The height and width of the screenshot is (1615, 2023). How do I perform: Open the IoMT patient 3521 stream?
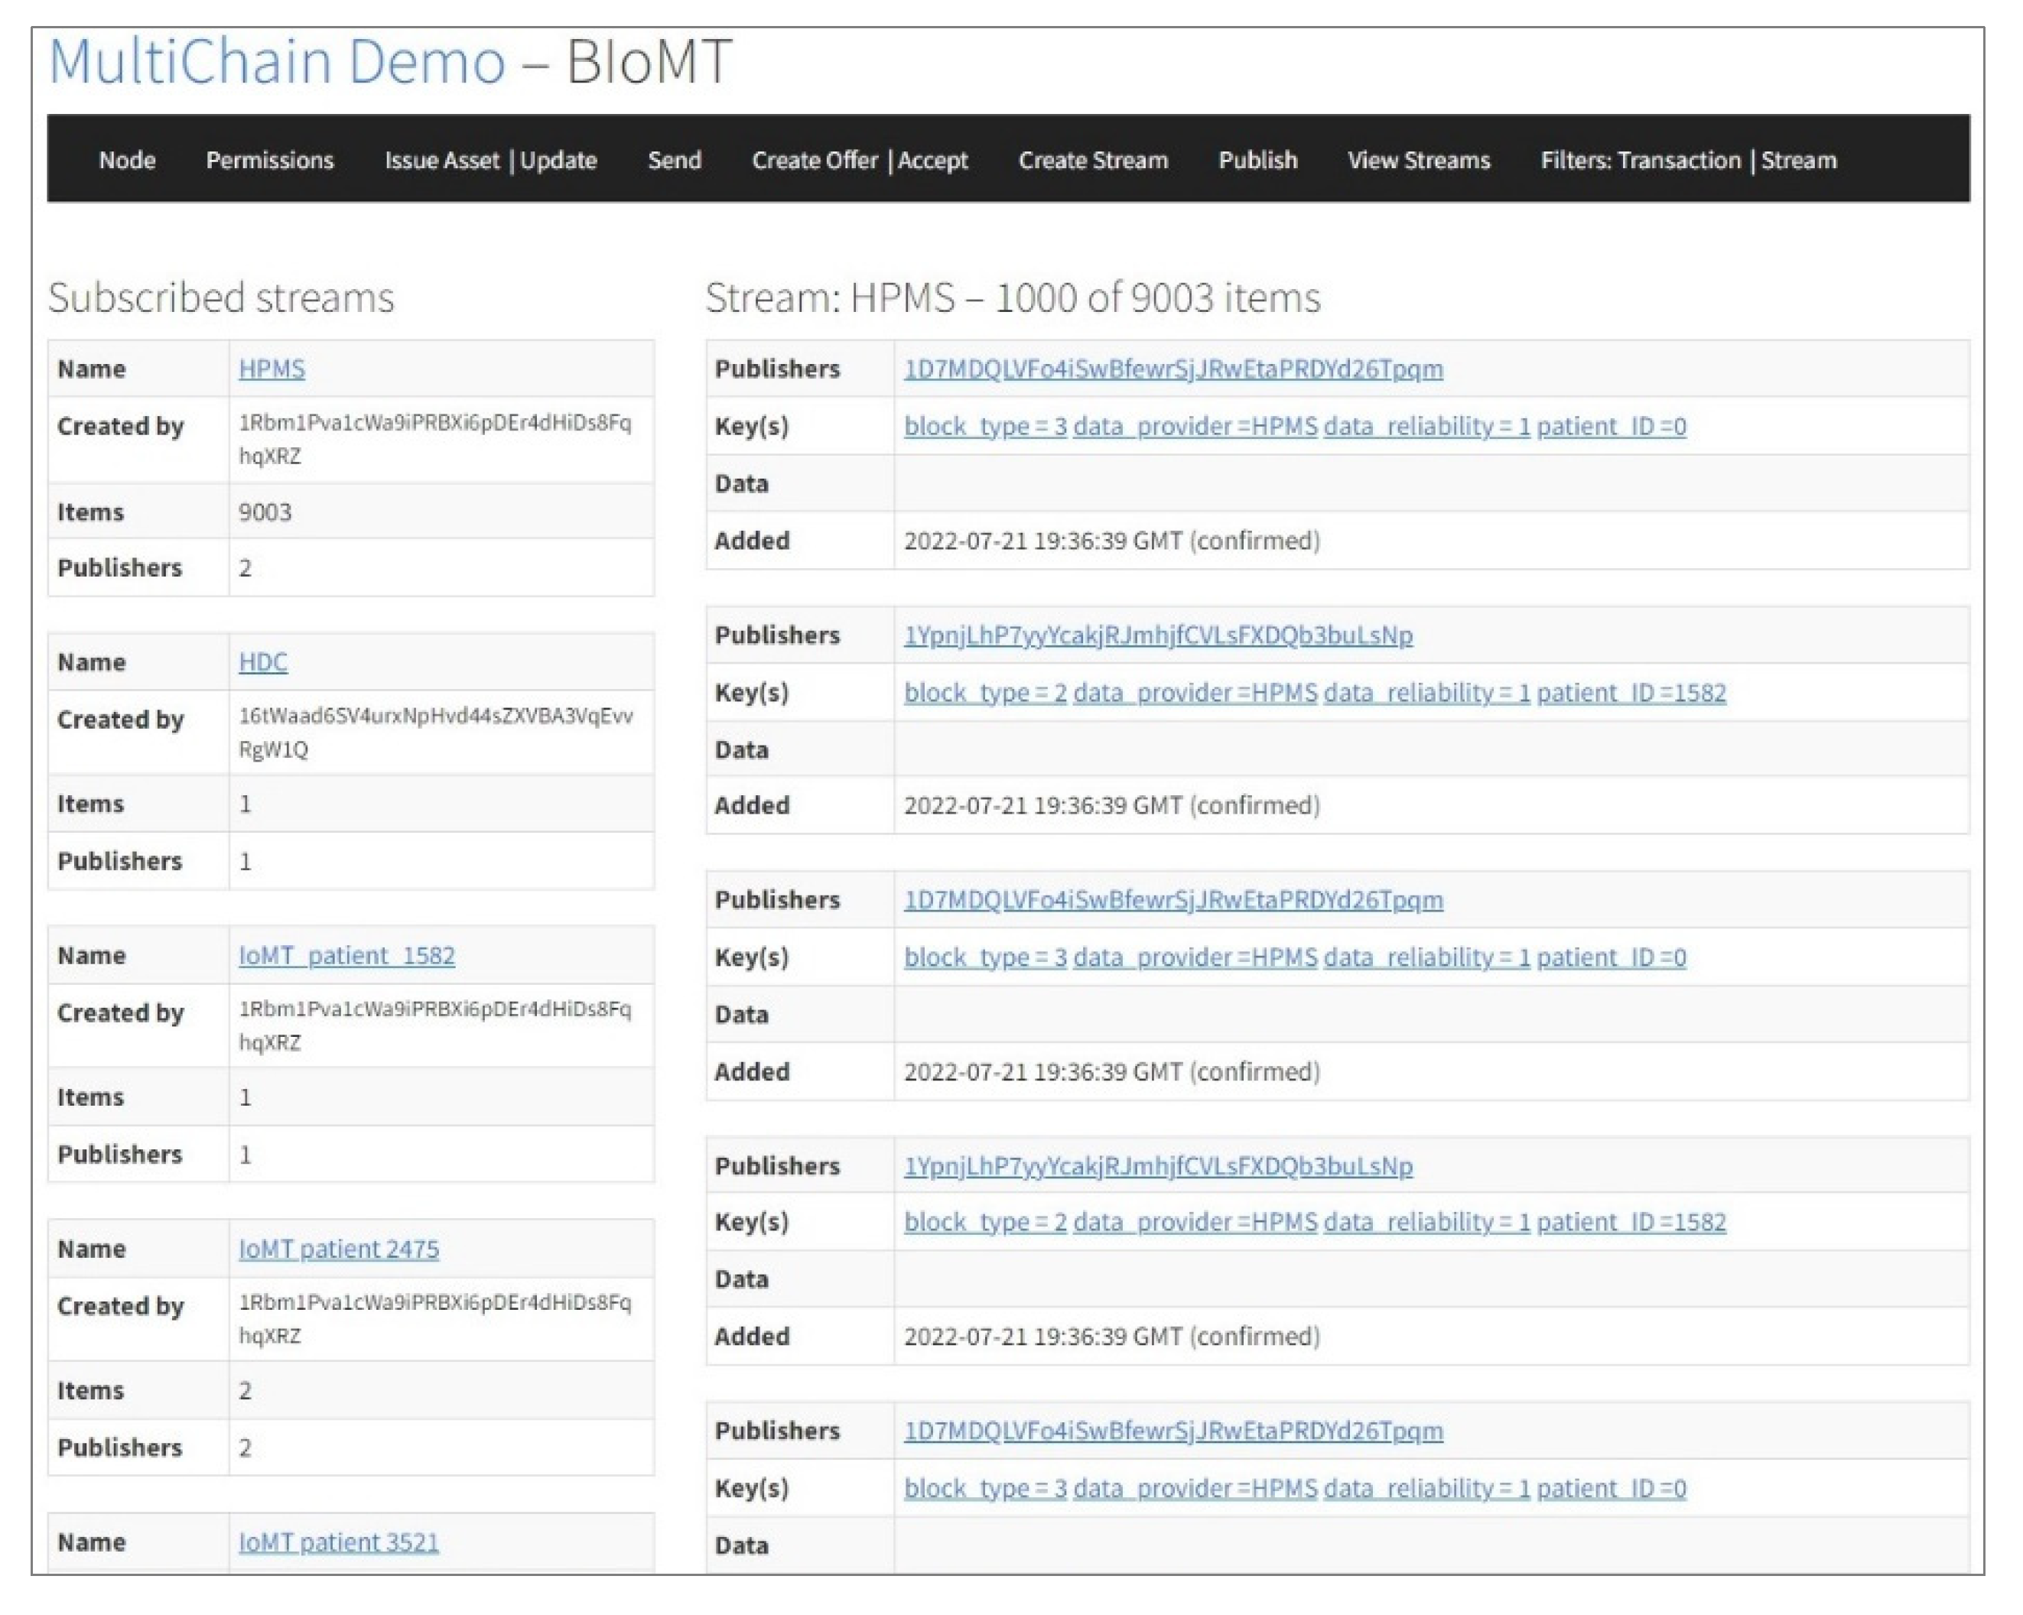click(x=338, y=1543)
